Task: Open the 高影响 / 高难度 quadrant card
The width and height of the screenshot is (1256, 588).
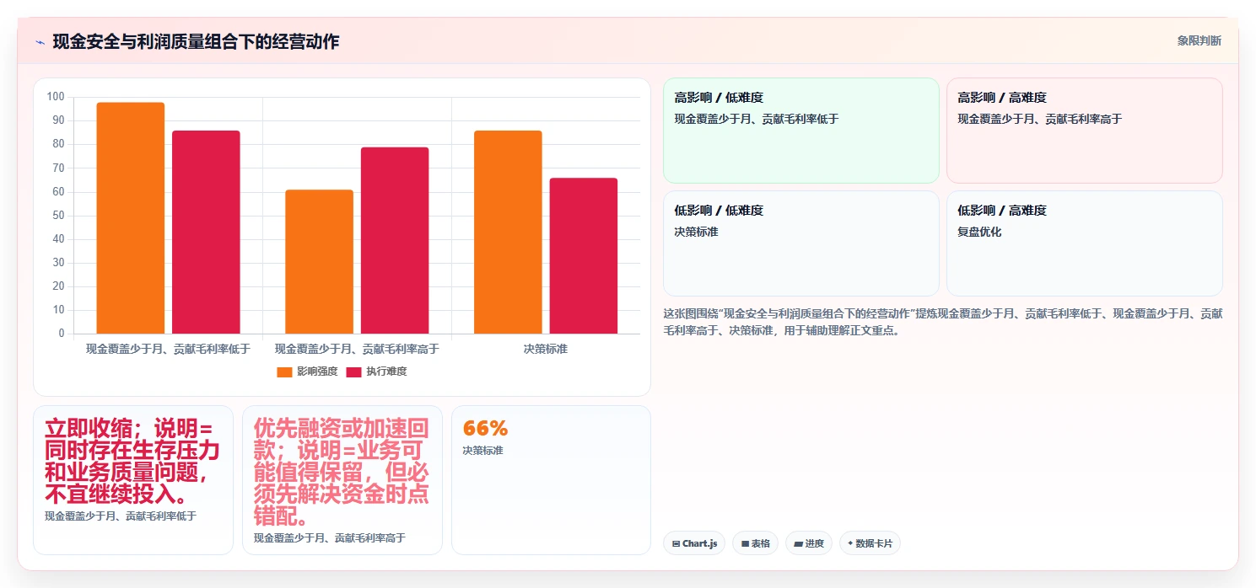Action: pos(1084,131)
